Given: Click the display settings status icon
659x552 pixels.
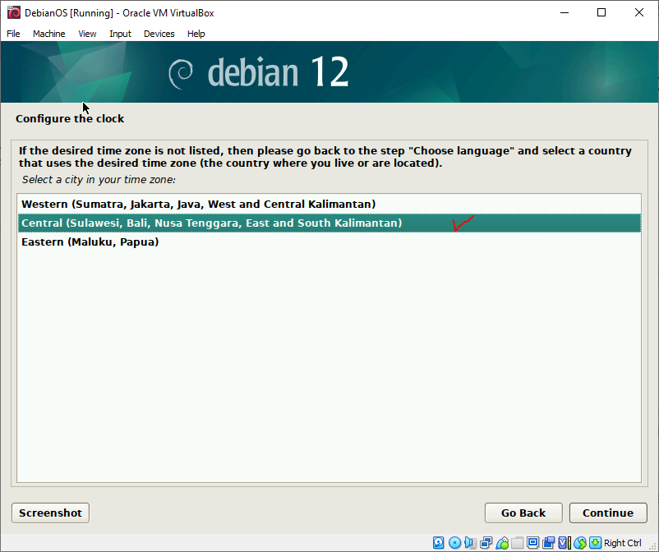Looking at the screenshot, I should pyautogui.click(x=533, y=543).
